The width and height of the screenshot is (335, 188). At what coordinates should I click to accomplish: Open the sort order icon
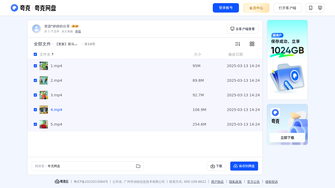[x=237, y=44]
